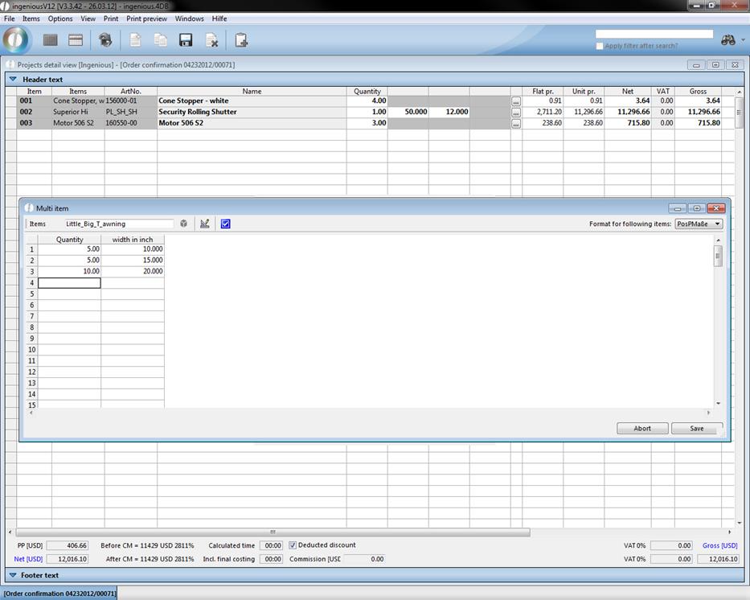Click the cube icon beside Items field
This screenshot has width=750, height=600.
click(184, 224)
